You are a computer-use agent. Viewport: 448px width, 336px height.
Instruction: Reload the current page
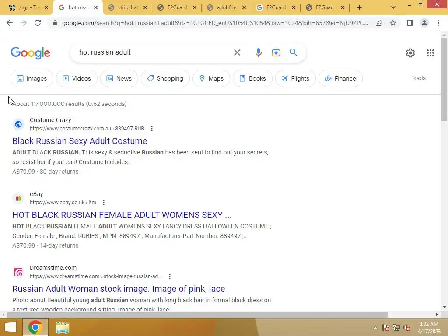pos(38,23)
